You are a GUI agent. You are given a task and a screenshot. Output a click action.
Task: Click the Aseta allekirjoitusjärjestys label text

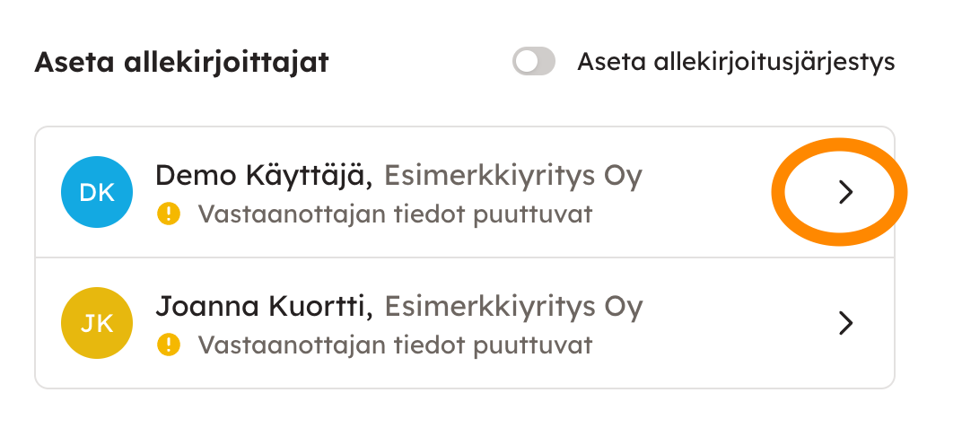click(736, 62)
